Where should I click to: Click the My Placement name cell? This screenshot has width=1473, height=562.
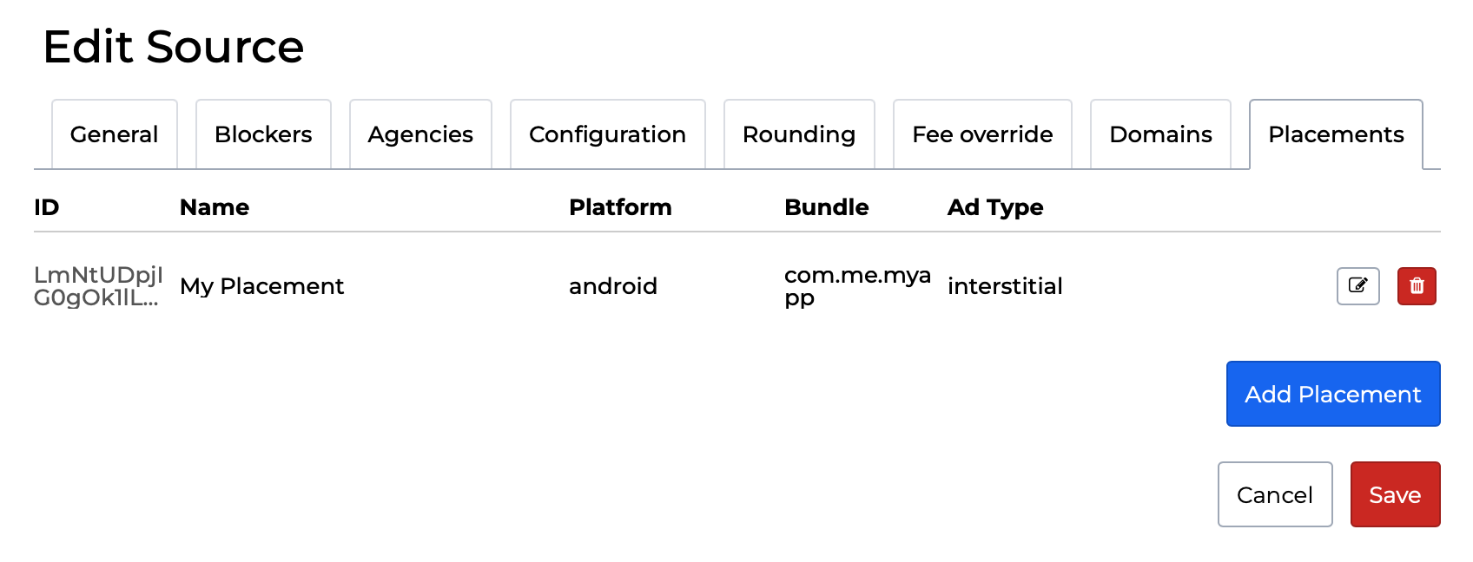click(x=261, y=286)
